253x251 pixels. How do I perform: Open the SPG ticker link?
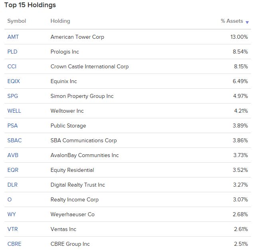[x=13, y=96]
